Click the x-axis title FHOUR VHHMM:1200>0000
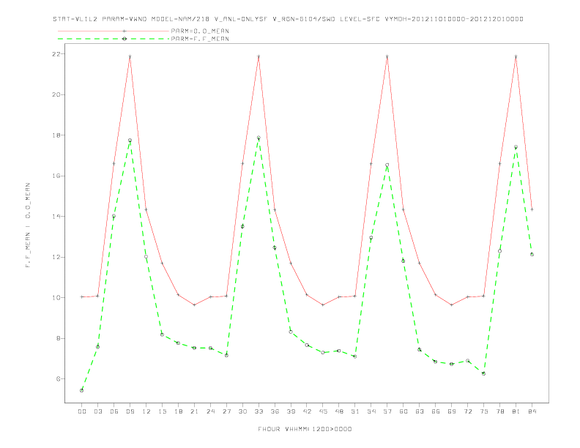The width and height of the screenshot is (580, 448). point(305,429)
